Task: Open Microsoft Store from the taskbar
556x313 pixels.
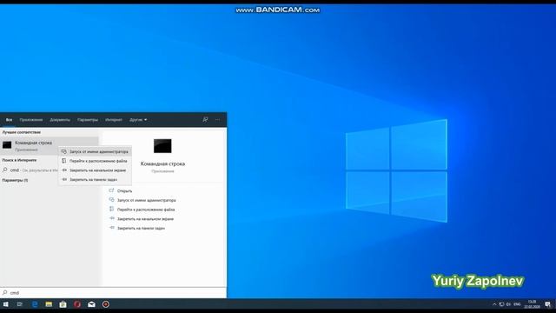Action: click(x=63, y=304)
